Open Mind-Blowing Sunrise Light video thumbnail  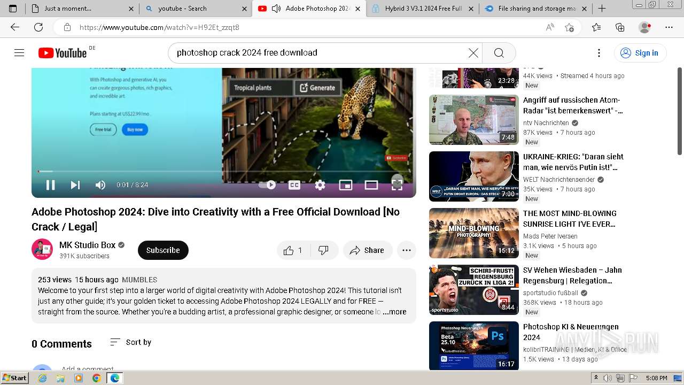click(x=474, y=233)
